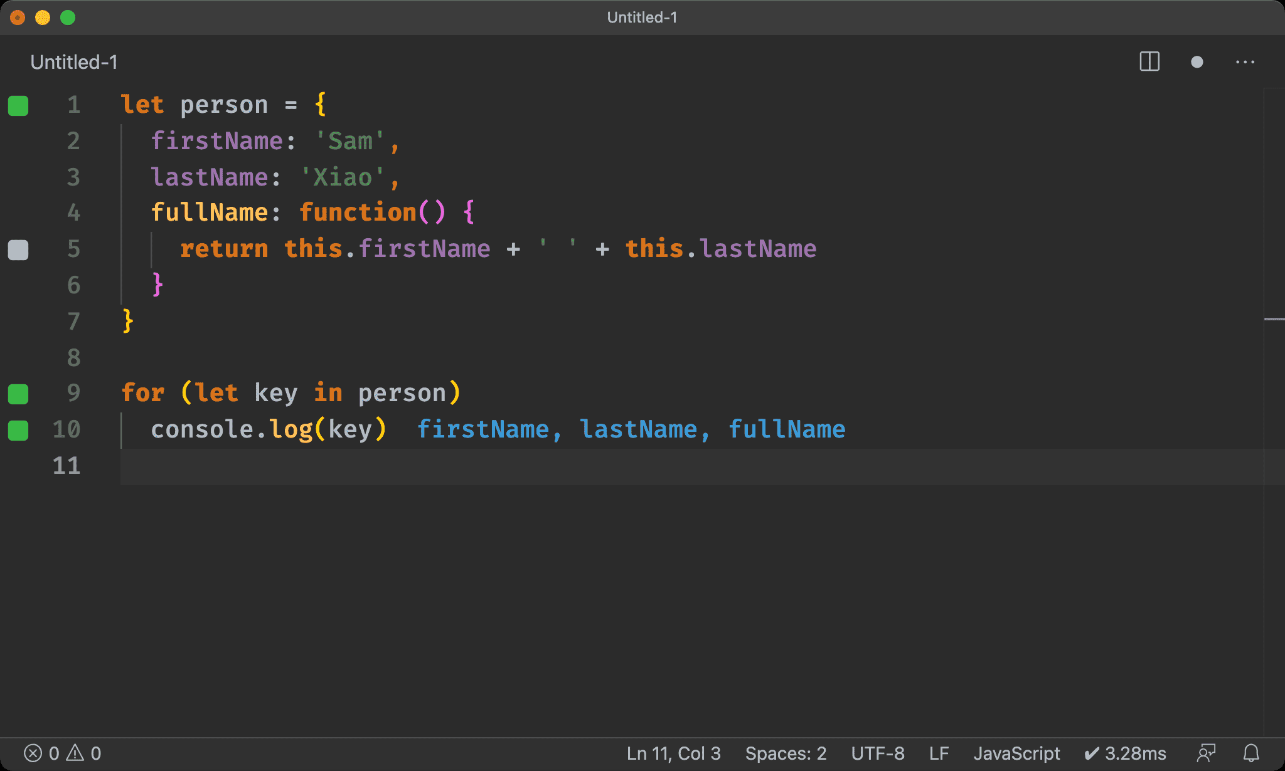Open the feedback icon in status bar
1285x771 pixels.
[x=1206, y=753]
